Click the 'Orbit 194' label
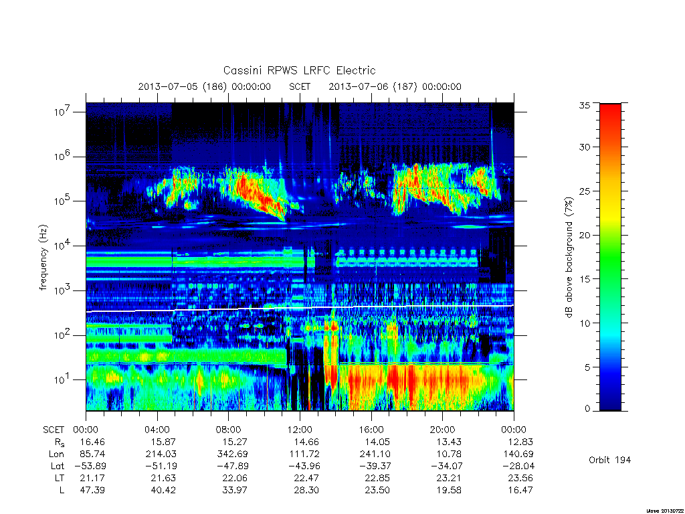This screenshot has height=514, width=685. pyautogui.click(x=610, y=460)
